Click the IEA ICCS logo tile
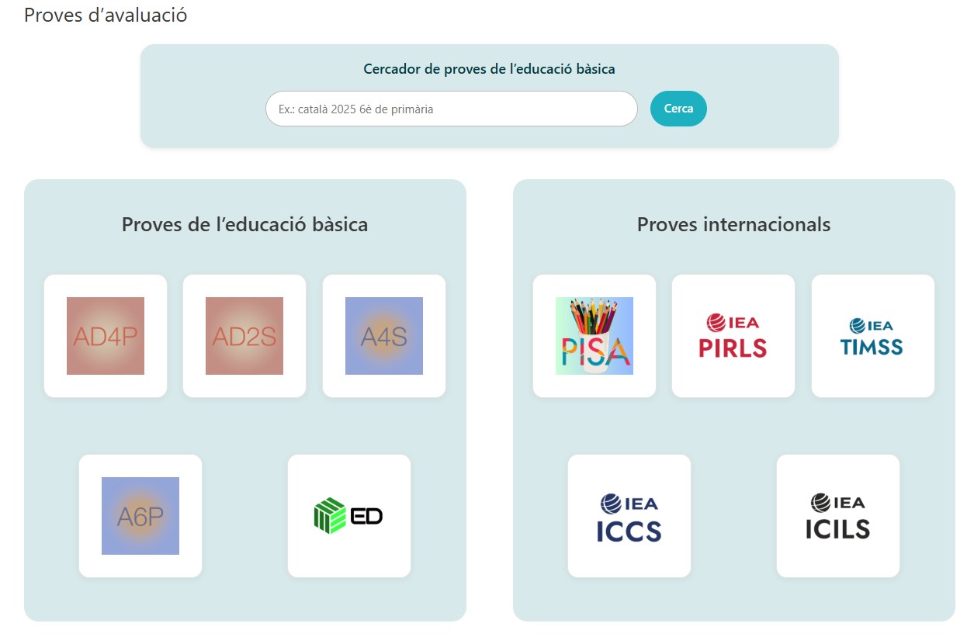 [x=629, y=516]
